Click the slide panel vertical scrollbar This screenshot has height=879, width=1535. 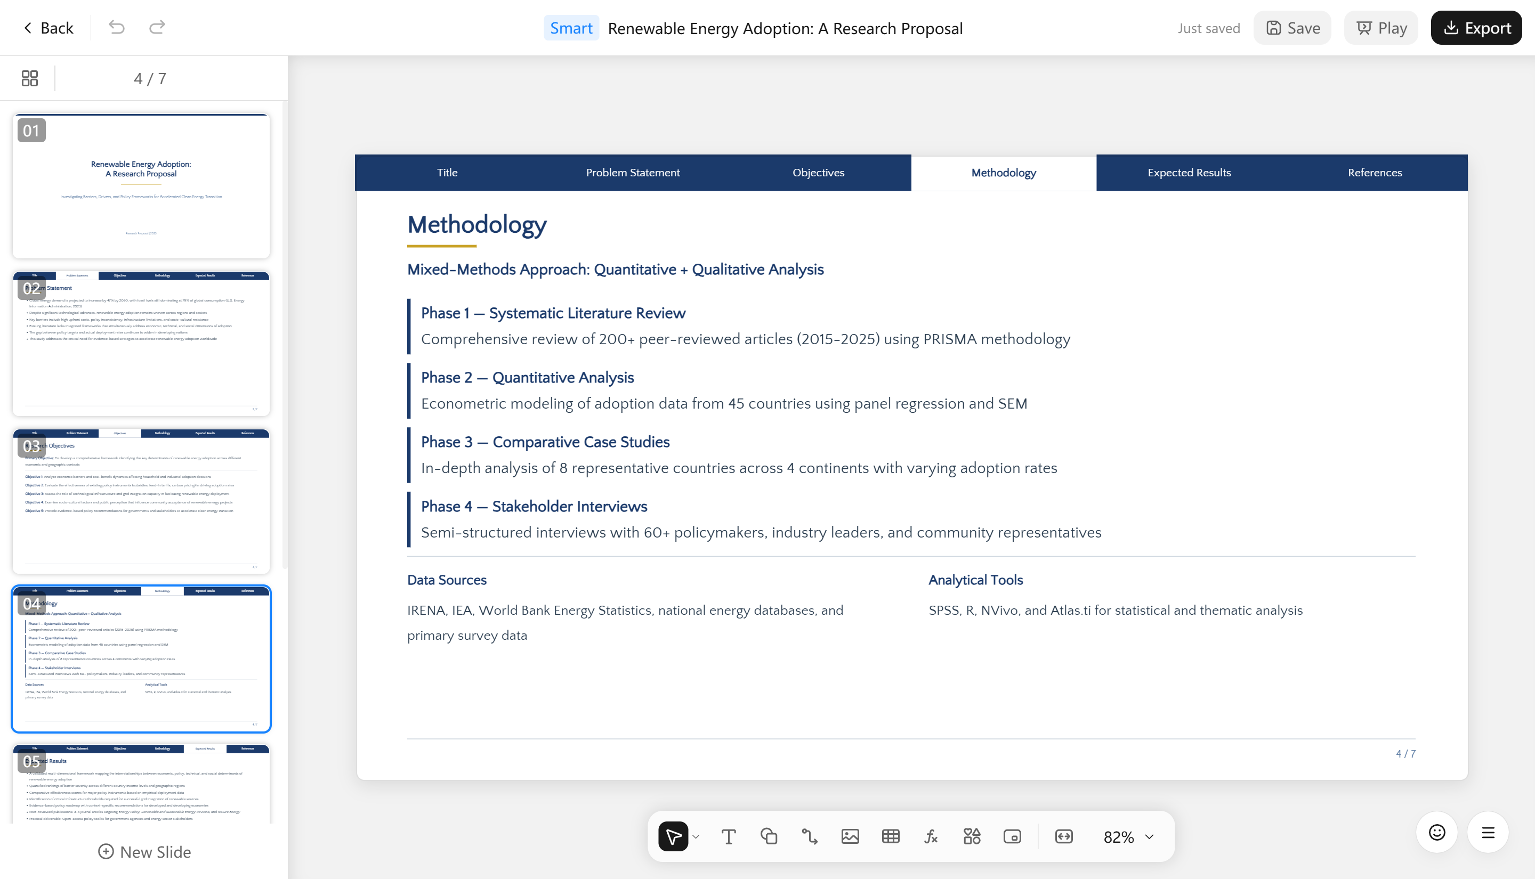(285, 335)
